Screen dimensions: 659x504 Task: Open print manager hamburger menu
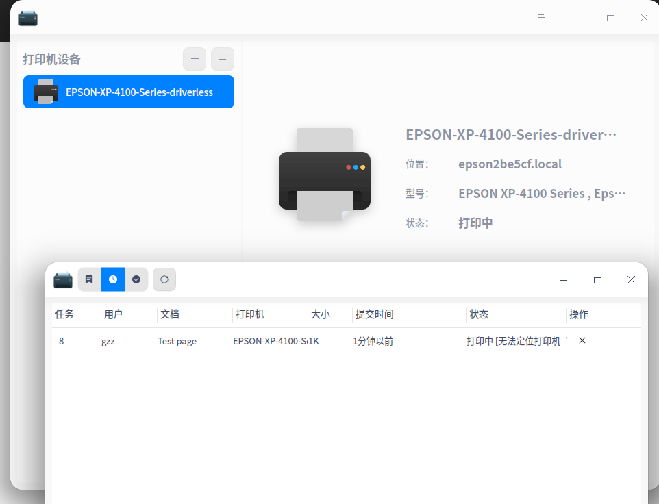click(x=542, y=18)
